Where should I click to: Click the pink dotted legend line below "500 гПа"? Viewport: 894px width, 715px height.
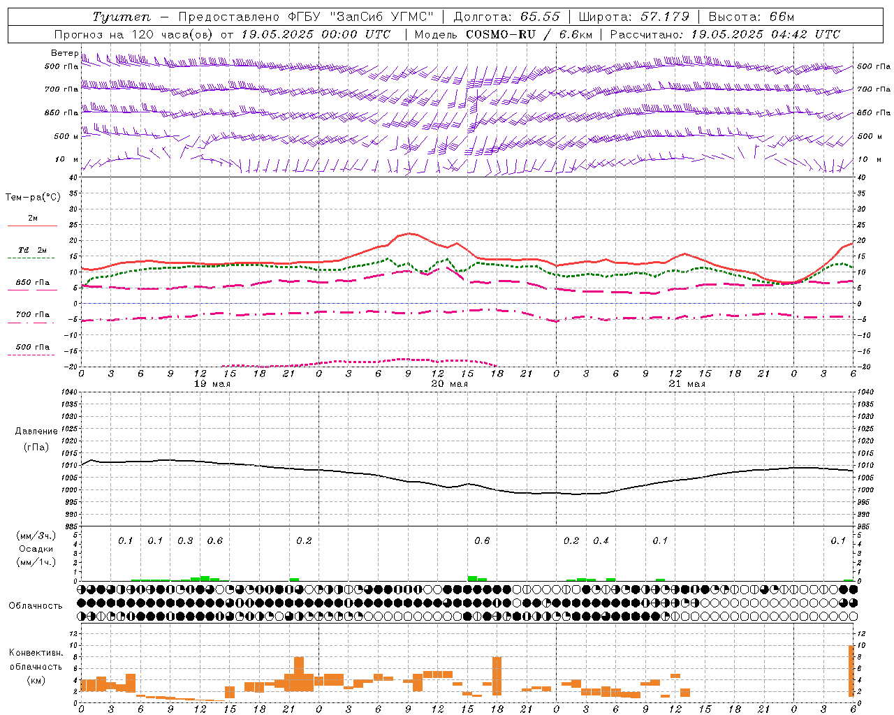point(31,355)
